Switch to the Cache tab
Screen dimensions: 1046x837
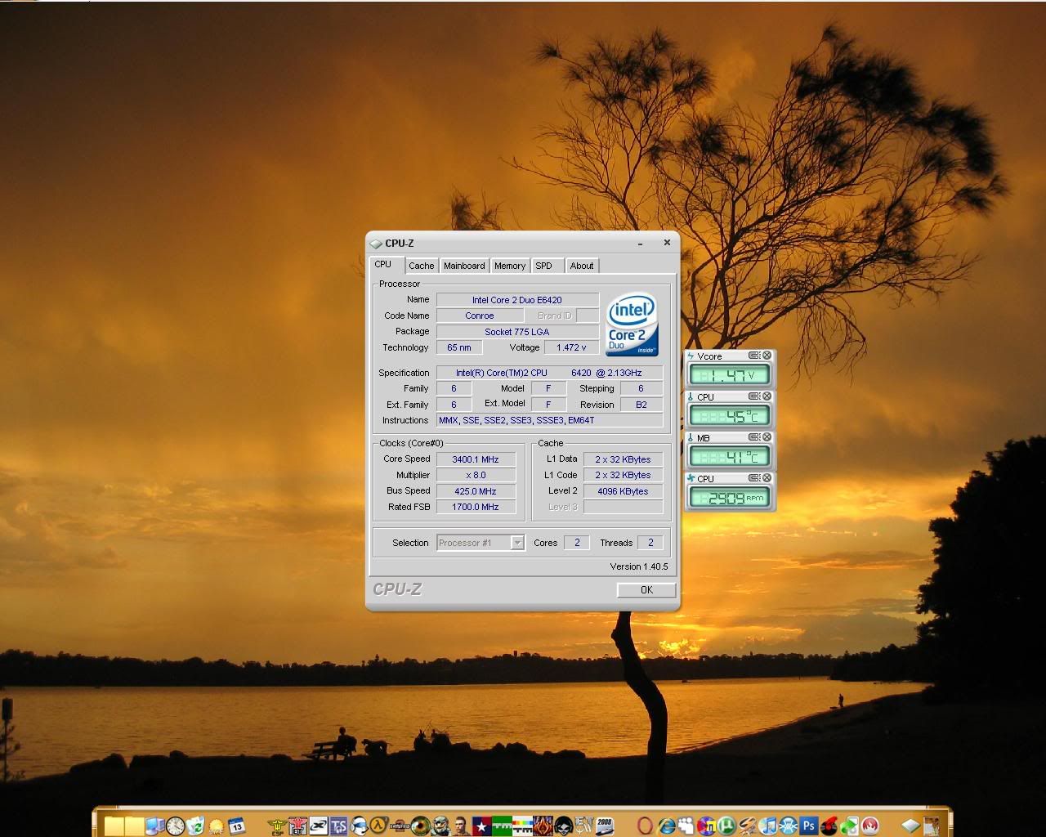pyautogui.click(x=421, y=266)
